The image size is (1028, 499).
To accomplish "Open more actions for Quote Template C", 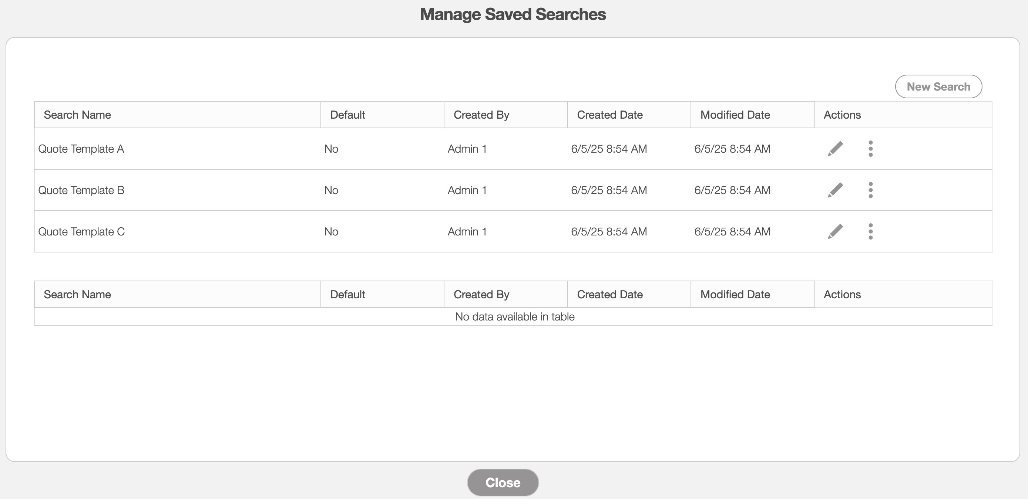I will 870,231.
